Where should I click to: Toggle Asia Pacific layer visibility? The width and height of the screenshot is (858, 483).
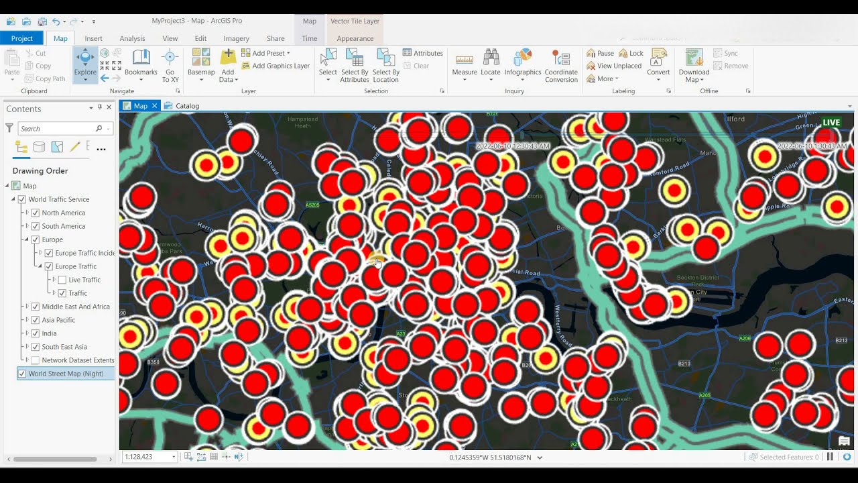coord(36,320)
